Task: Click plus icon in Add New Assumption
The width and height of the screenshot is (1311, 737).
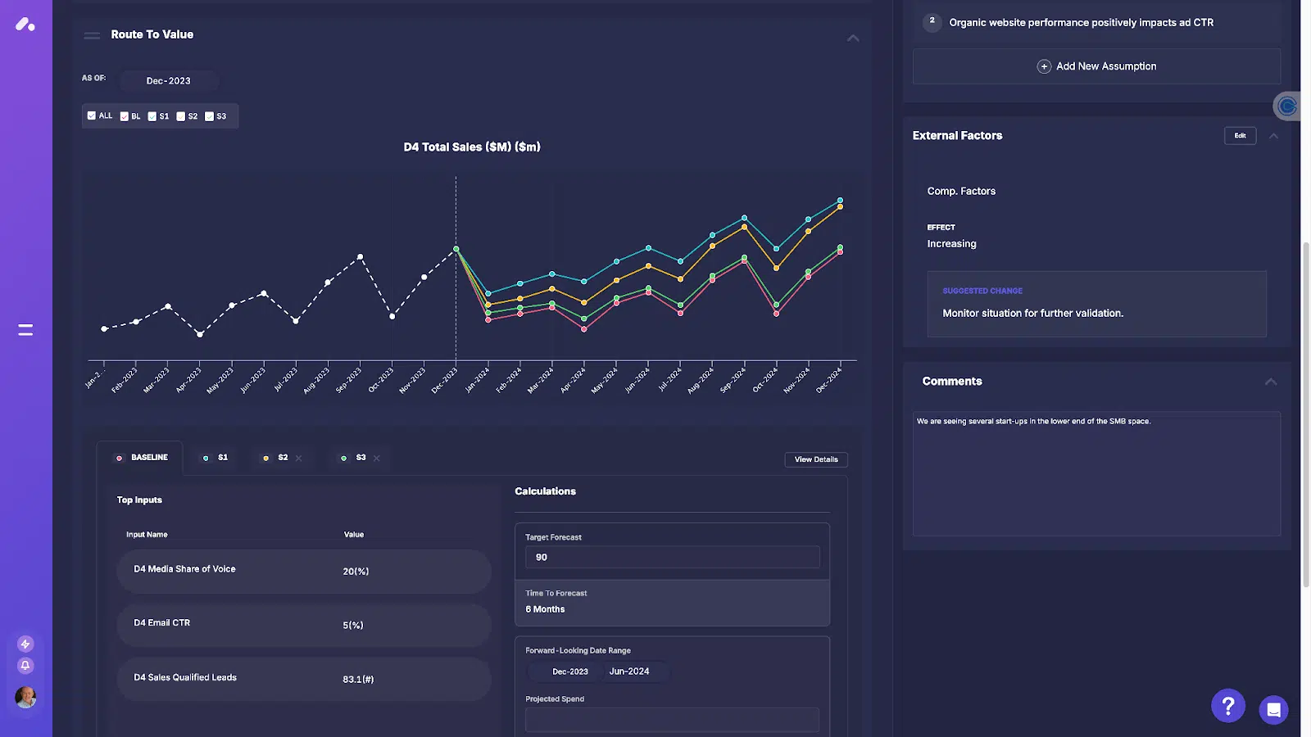Action: 1044,66
